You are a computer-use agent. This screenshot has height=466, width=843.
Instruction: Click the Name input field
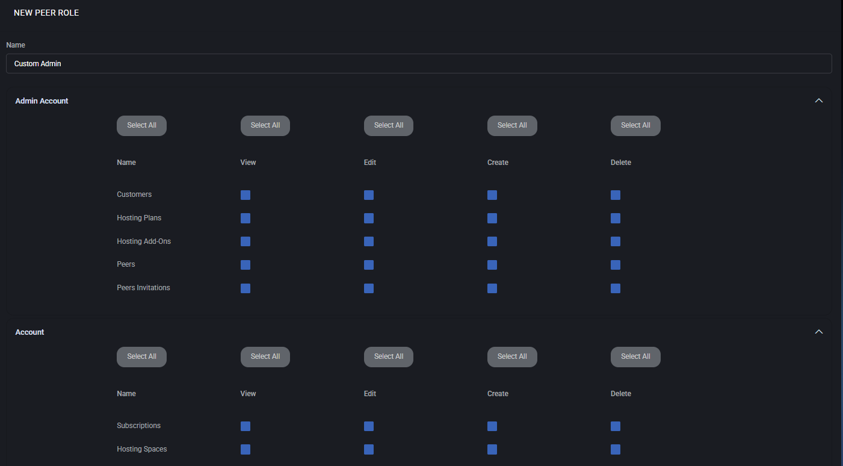point(419,64)
